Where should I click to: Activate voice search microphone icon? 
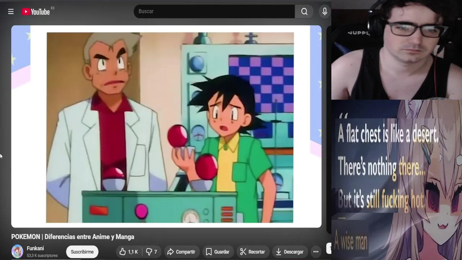click(325, 12)
